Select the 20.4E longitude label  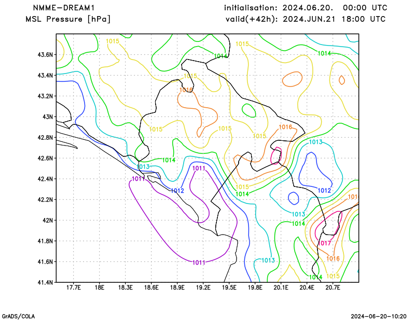click(x=307, y=287)
